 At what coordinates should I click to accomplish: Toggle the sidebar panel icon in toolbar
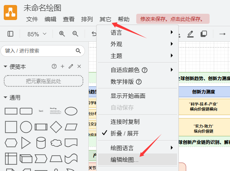[x=10, y=34]
